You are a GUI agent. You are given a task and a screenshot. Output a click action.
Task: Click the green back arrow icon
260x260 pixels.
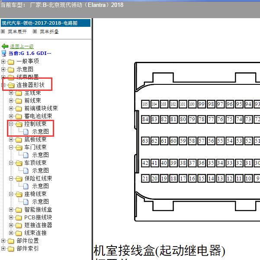5,46
